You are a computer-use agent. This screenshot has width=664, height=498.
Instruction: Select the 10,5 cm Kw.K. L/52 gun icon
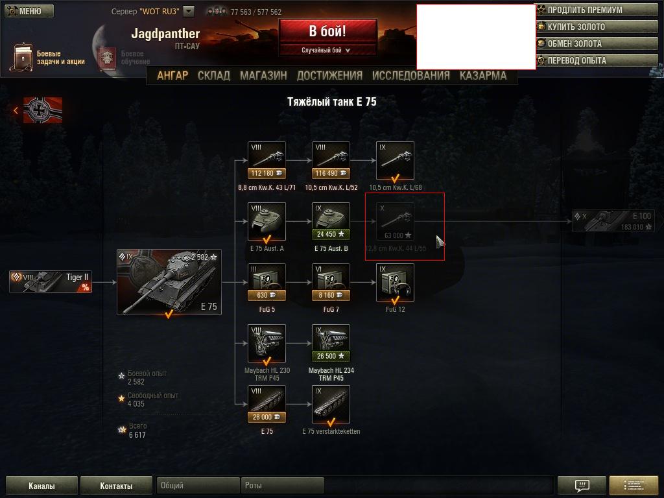(331, 161)
